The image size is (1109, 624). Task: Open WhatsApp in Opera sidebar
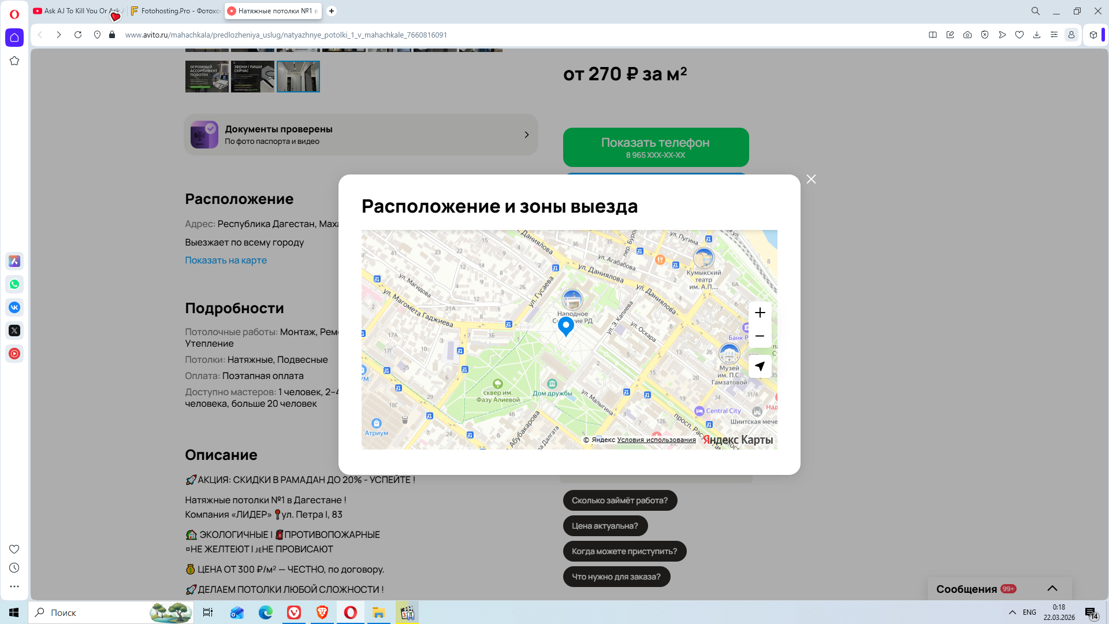point(14,284)
